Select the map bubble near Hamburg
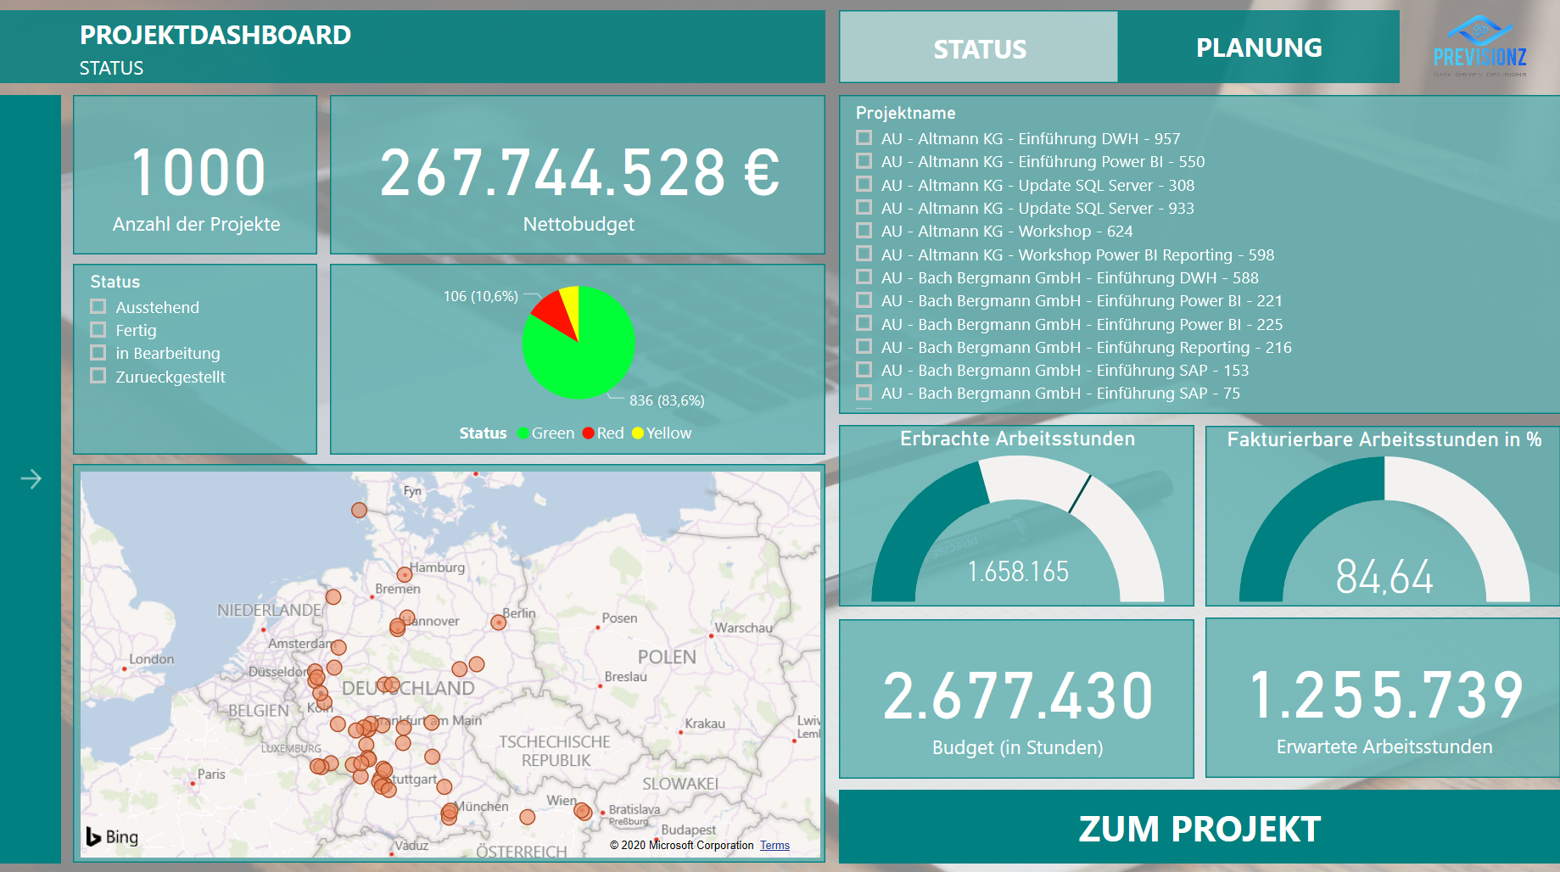1560x872 pixels. pyautogui.click(x=405, y=574)
